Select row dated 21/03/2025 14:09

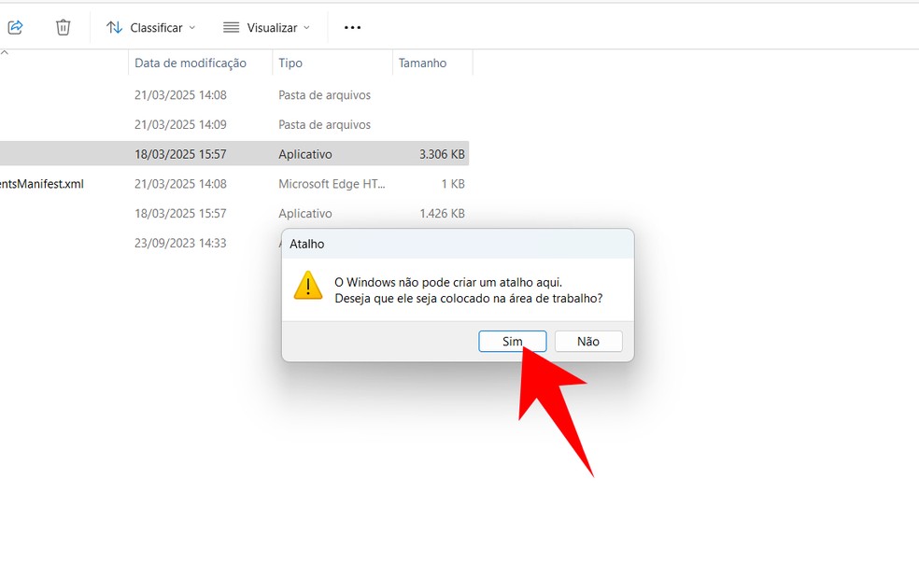click(234, 125)
